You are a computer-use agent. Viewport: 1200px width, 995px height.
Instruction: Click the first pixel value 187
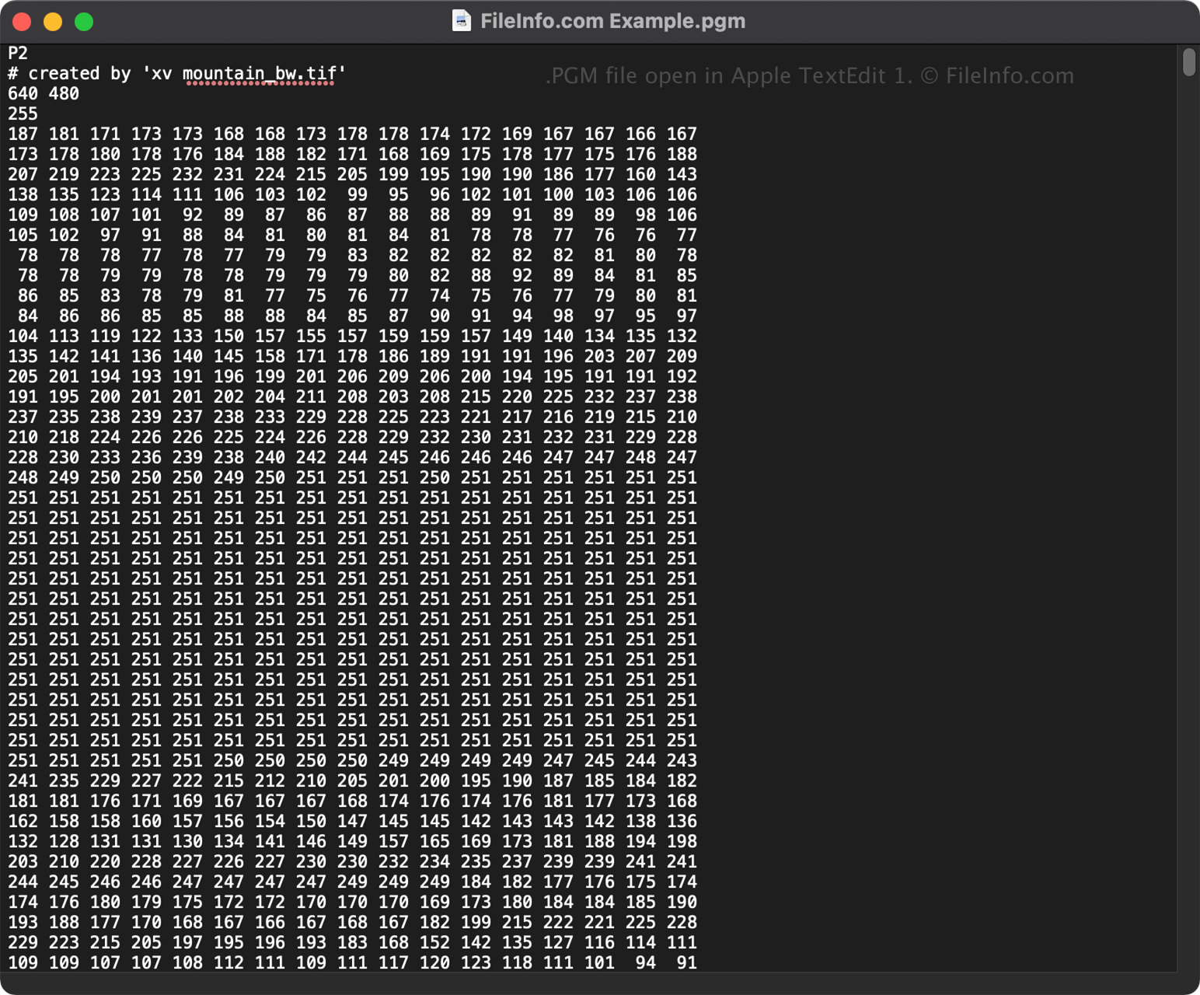22,134
